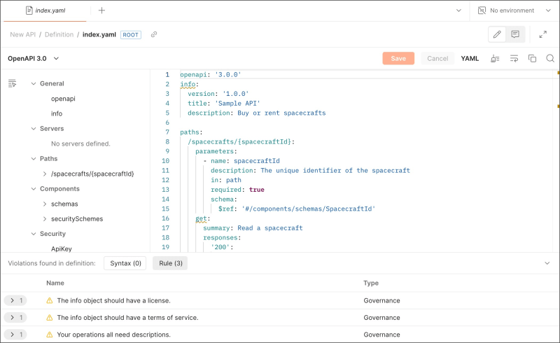Click the no-environment icon
This screenshot has width=560, height=343.
tap(482, 10)
